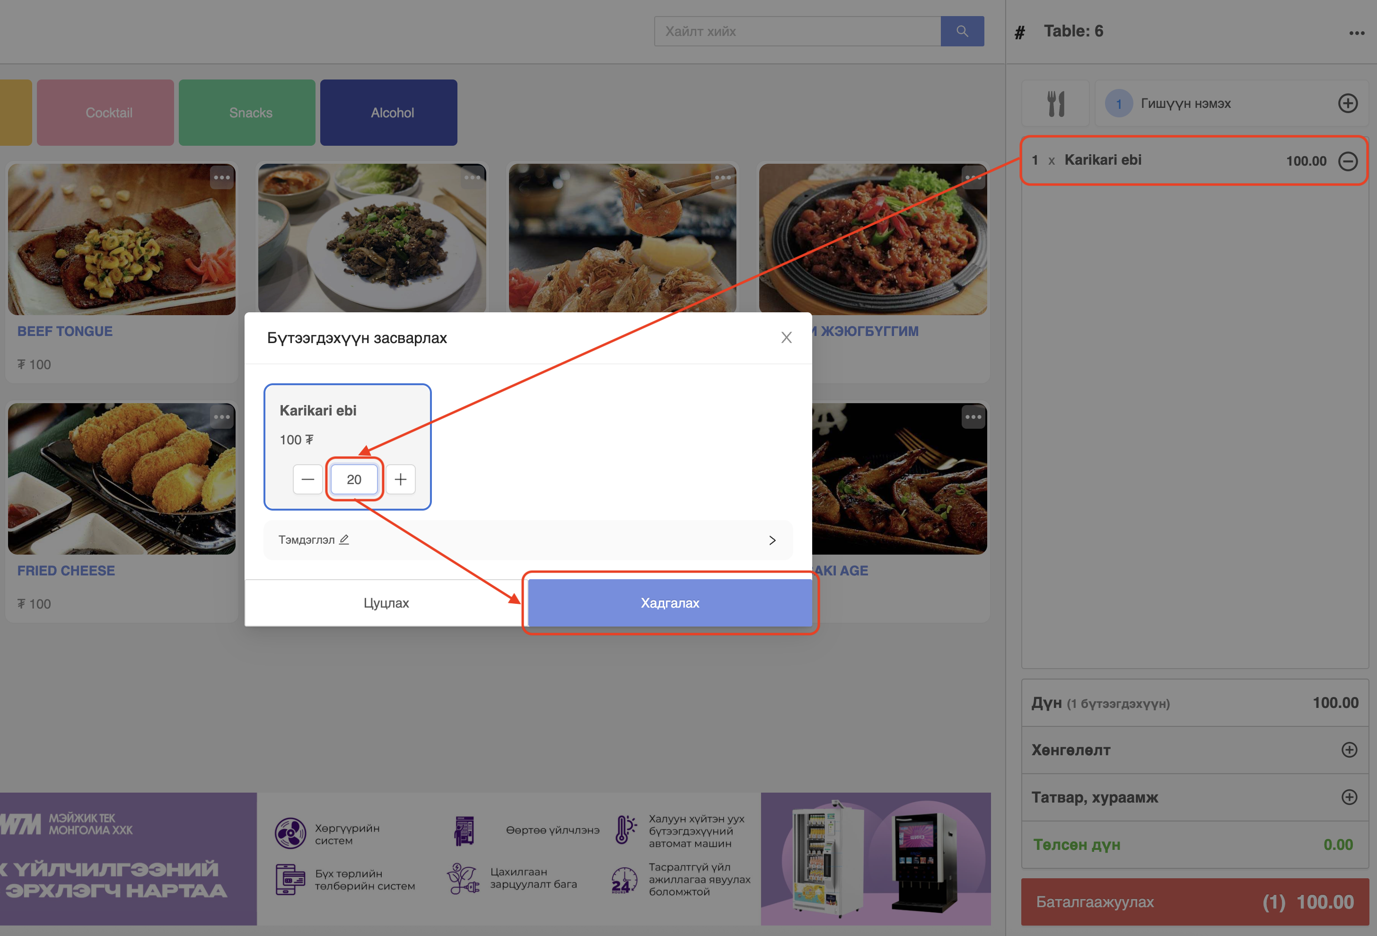Screen dimensions: 1377x936
Task: Click the pencil icon next to Тэмдэглэл
Action: [344, 539]
